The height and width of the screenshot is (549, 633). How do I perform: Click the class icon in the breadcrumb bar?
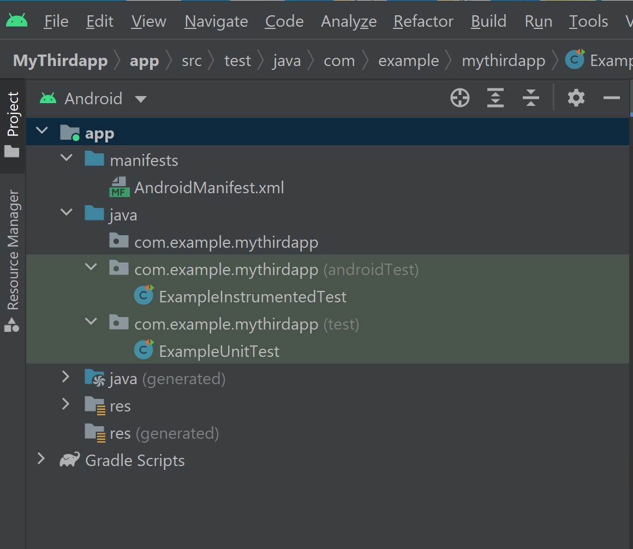click(x=575, y=59)
